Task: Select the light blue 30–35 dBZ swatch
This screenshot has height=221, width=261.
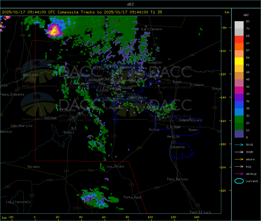Action: (x=239, y=112)
